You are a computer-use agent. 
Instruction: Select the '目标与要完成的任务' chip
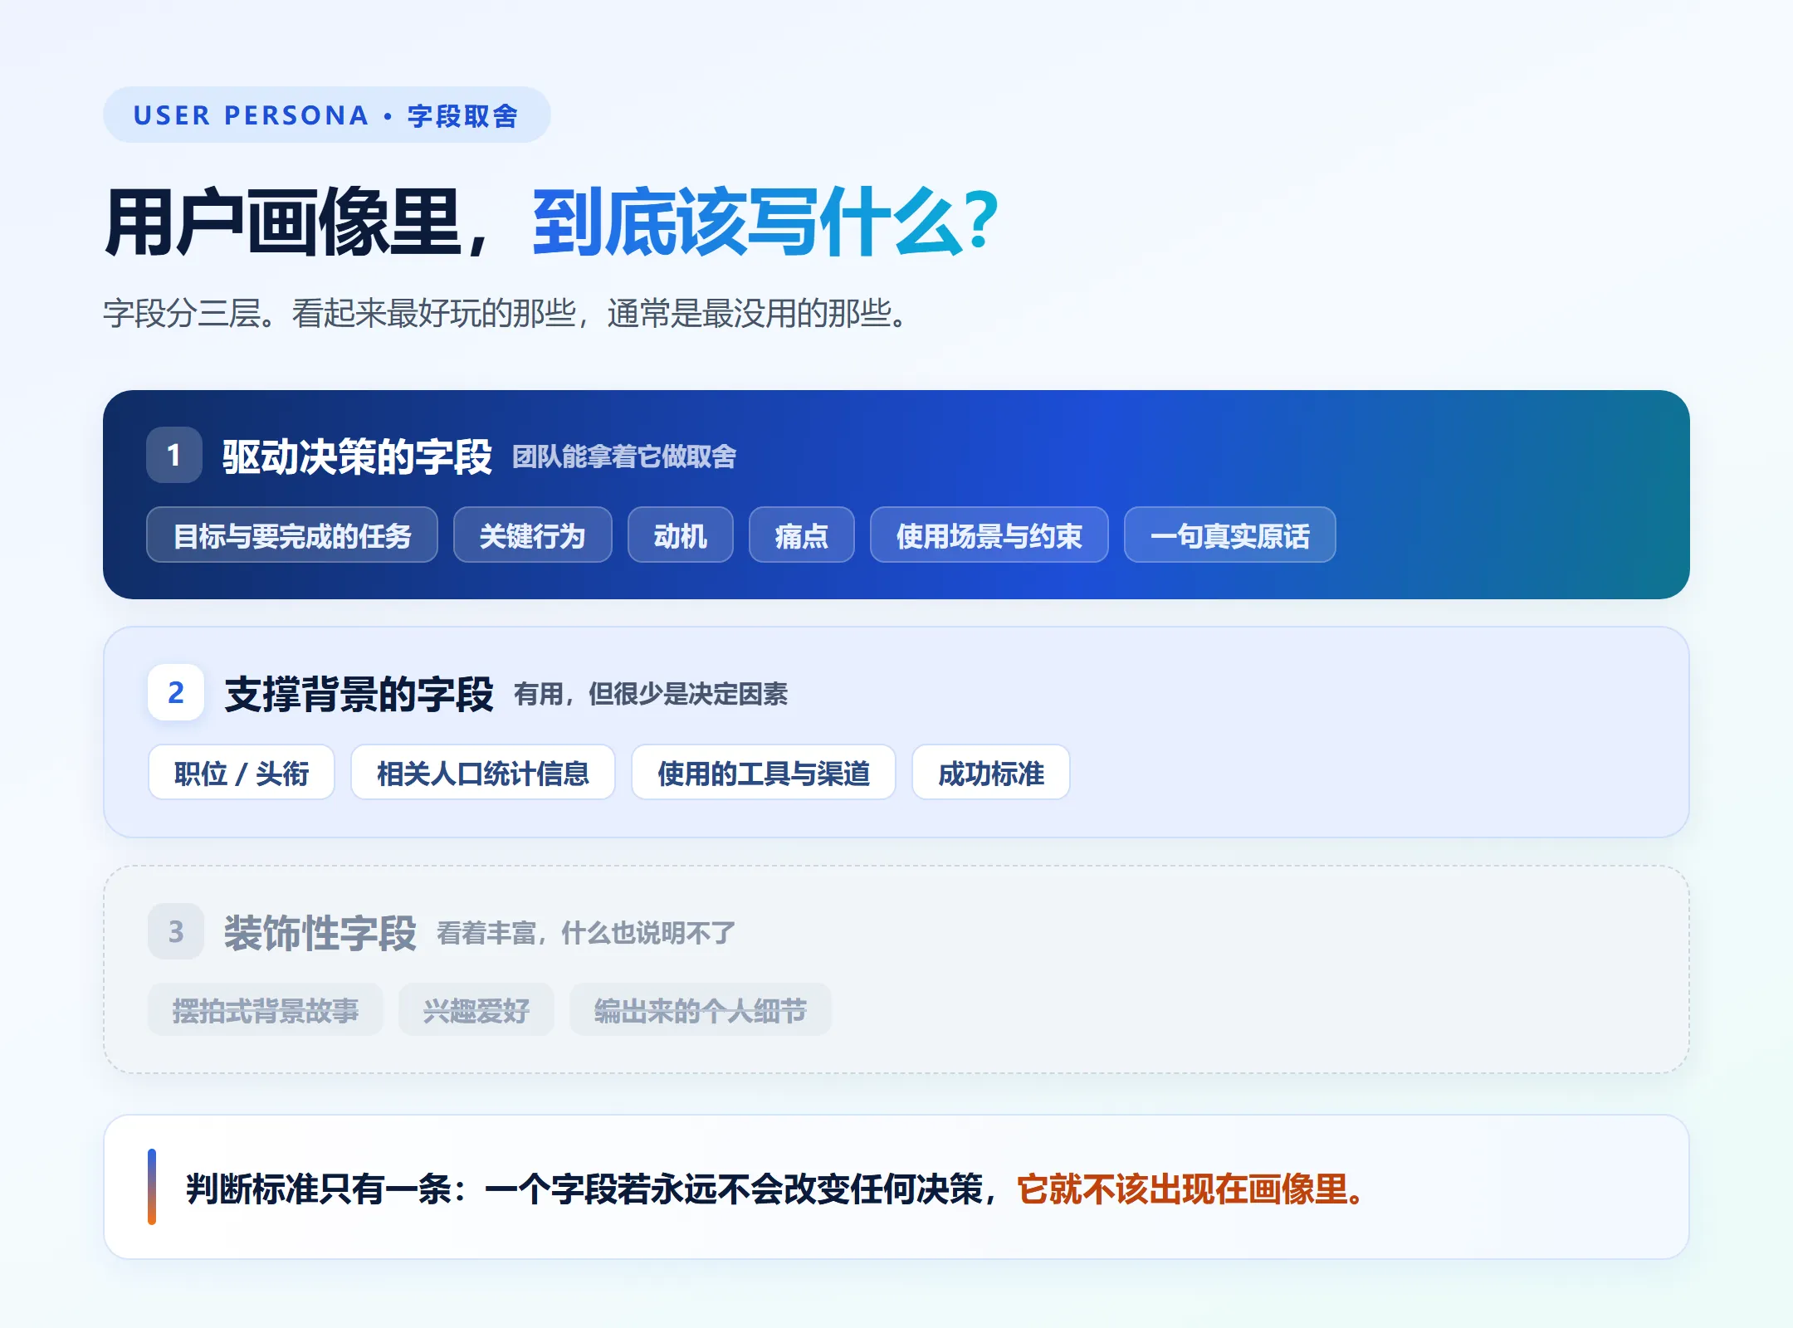292,535
